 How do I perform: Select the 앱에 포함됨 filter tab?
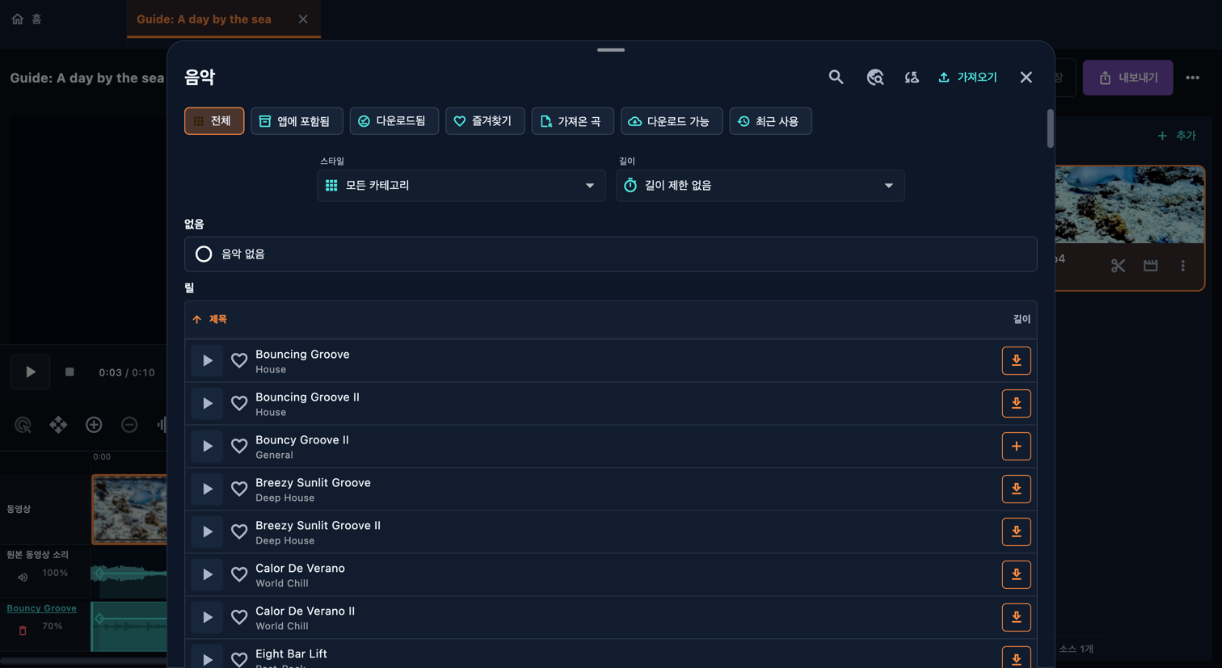coord(297,121)
